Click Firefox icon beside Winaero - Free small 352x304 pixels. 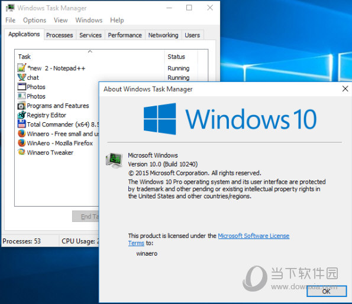(22, 133)
